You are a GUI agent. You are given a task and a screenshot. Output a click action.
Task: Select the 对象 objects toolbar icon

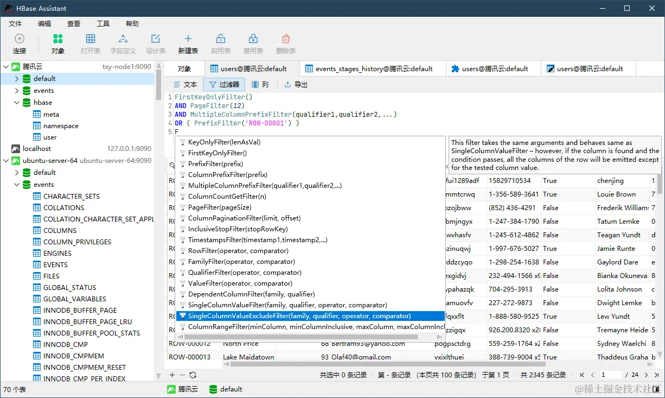pyautogui.click(x=58, y=39)
